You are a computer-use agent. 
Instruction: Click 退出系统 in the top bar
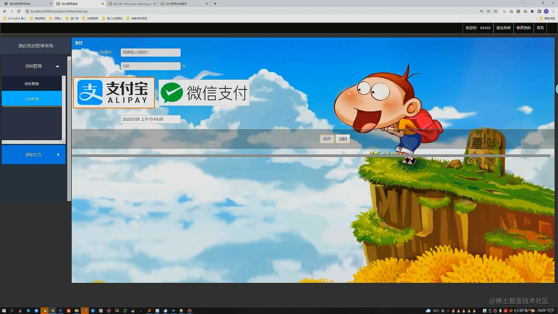coord(503,28)
